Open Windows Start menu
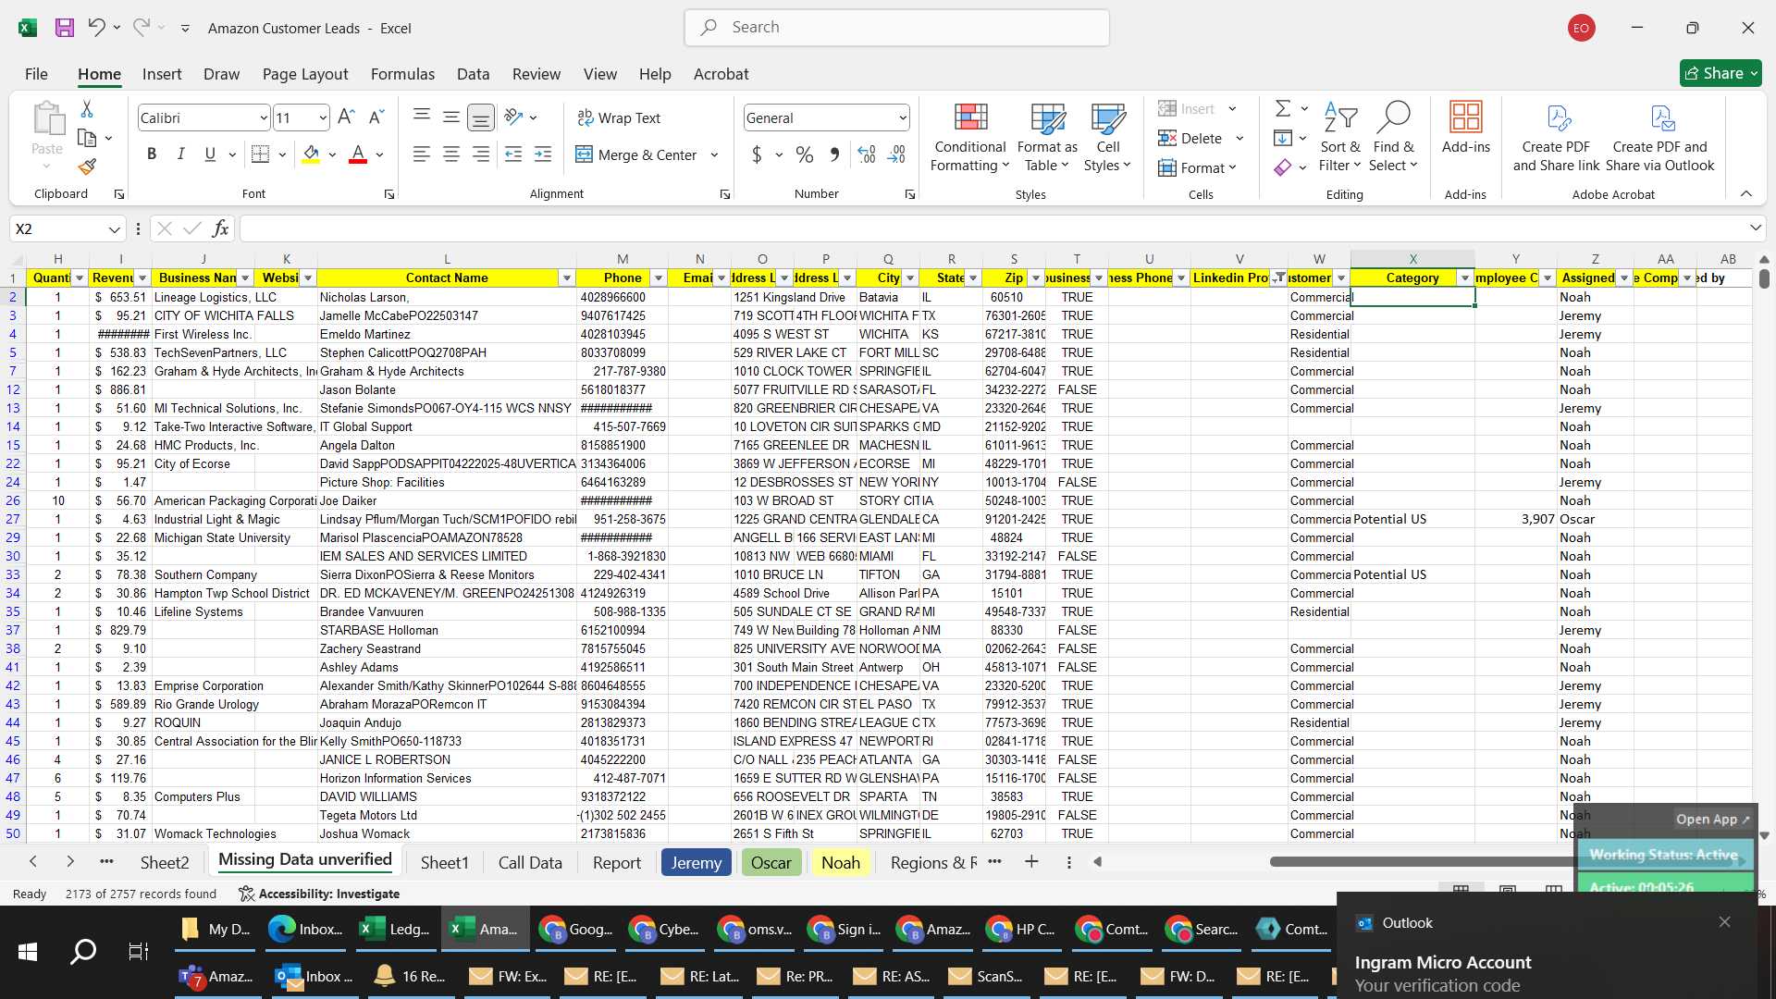 coord(28,951)
